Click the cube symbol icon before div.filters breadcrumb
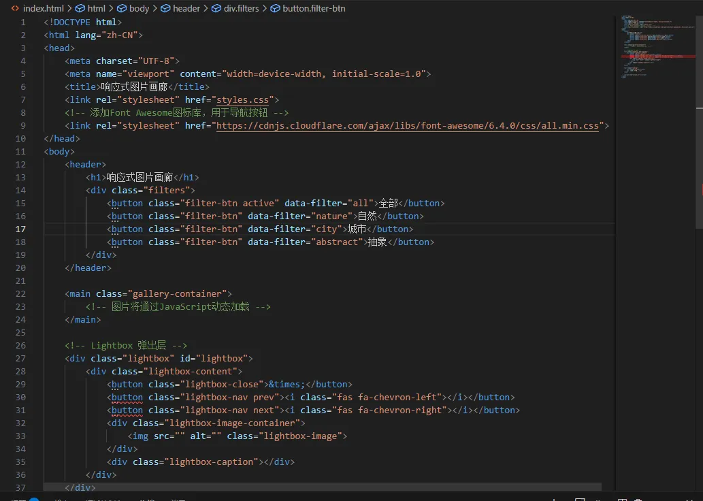Image resolution: width=703 pixels, height=501 pixels. (216, 8)
